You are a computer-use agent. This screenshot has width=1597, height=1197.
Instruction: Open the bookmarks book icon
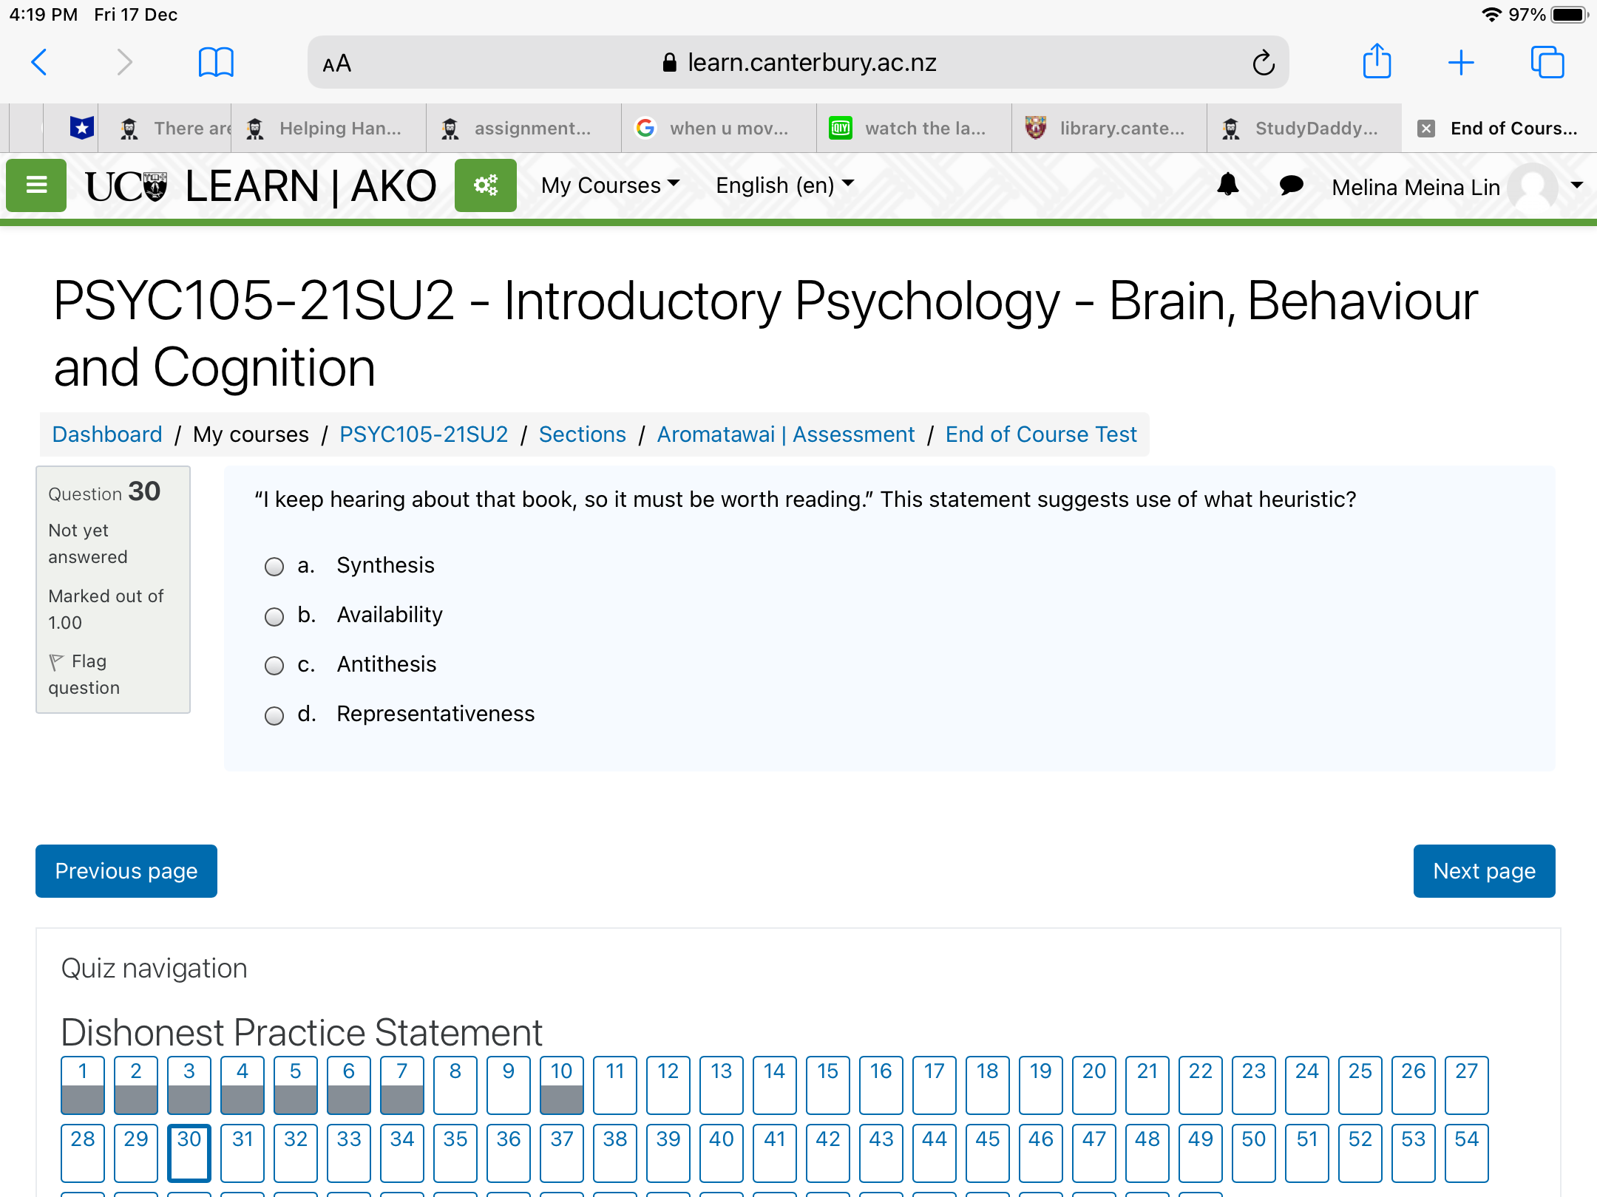[x=216, y=62]
